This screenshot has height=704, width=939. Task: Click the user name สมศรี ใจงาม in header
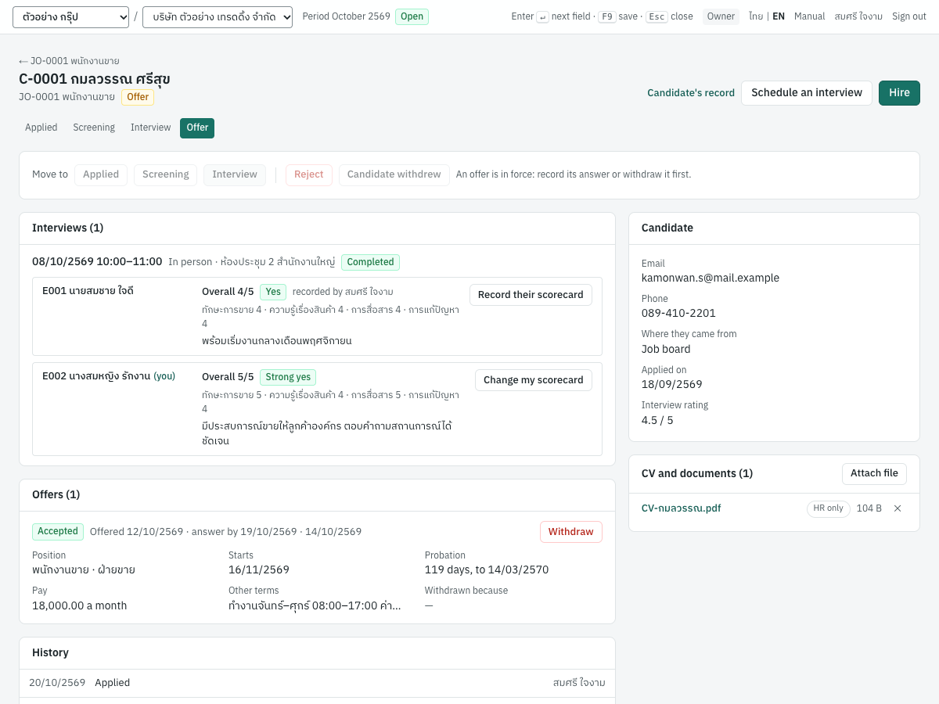pyautogui.click(x=858, y=16)
